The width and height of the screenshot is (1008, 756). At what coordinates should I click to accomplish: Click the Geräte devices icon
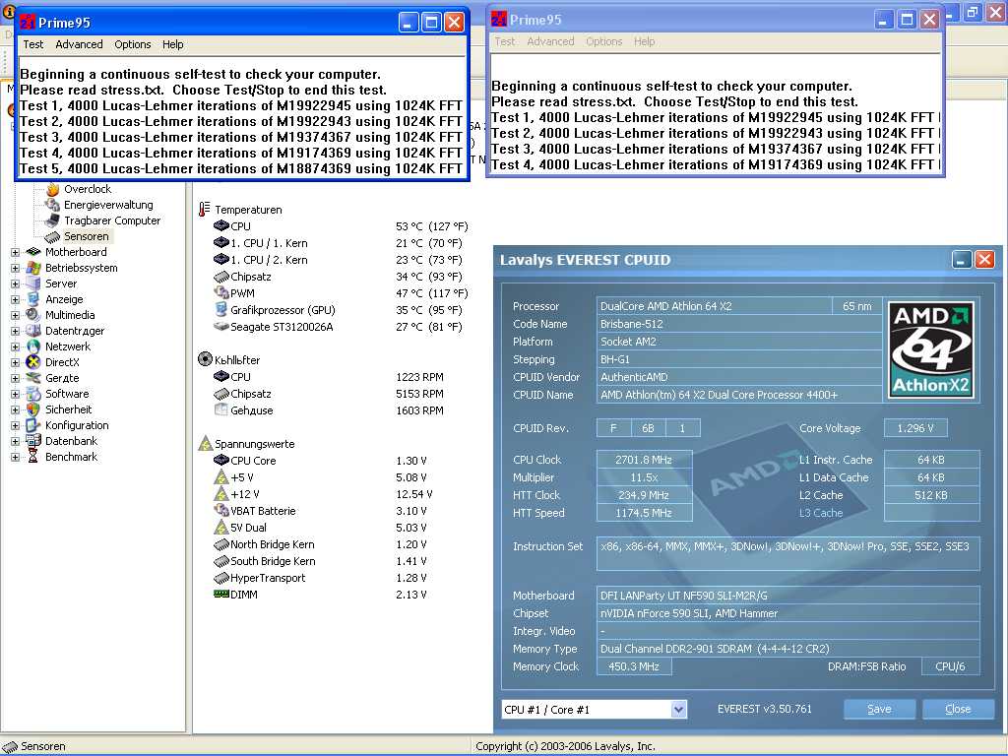[x=33, y=378]
